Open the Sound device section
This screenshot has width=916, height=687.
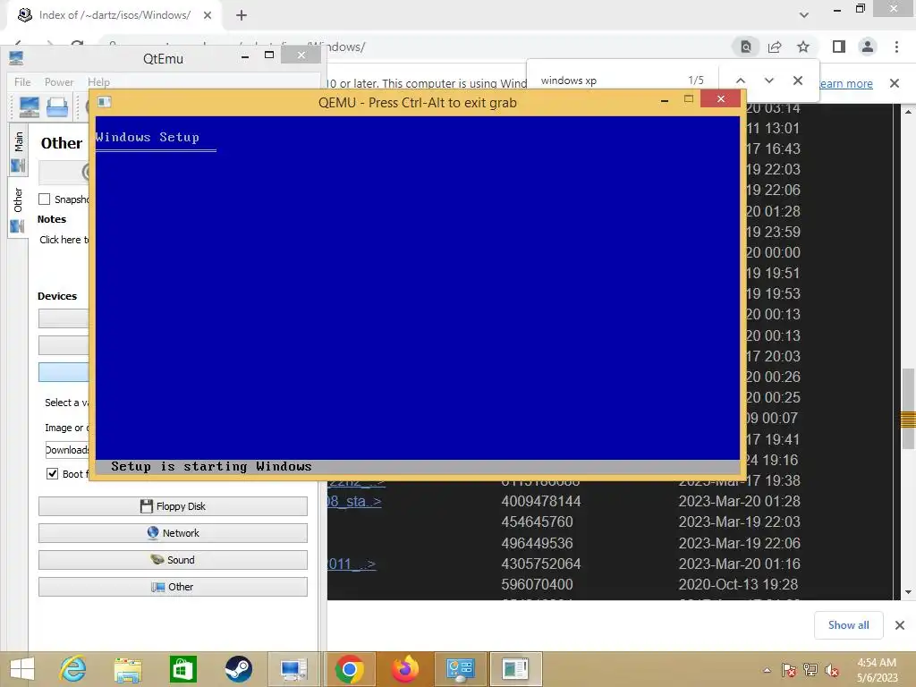click(173, 560)
